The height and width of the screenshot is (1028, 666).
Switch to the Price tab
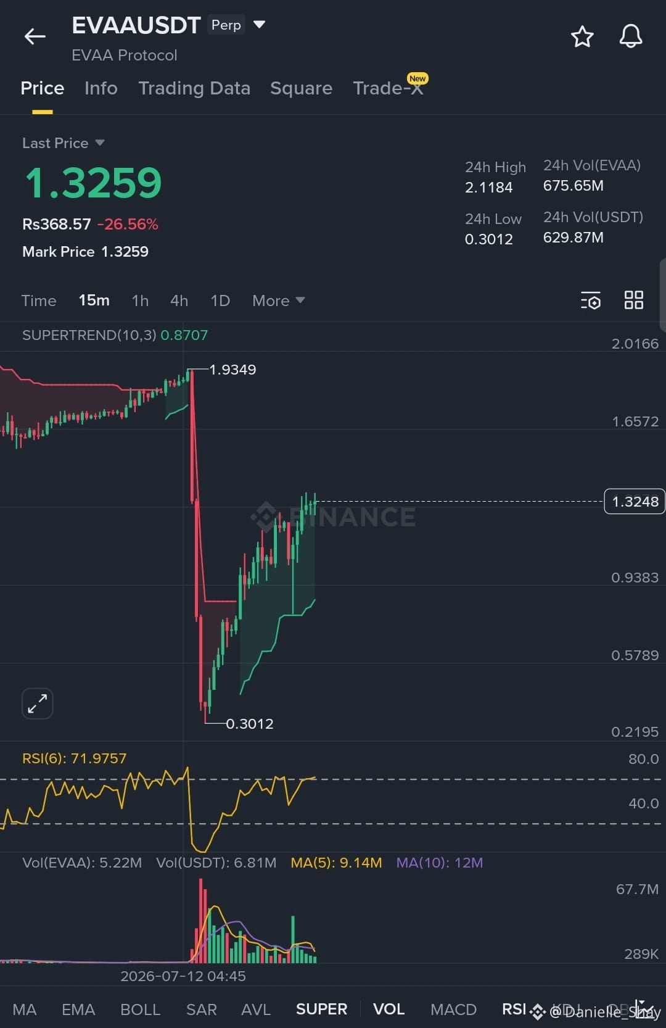click(43, 88)
